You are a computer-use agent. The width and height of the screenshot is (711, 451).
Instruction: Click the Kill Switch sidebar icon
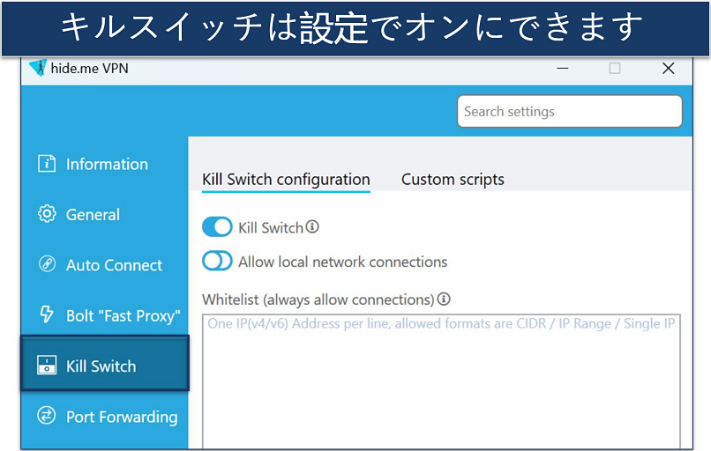(47, 366)
